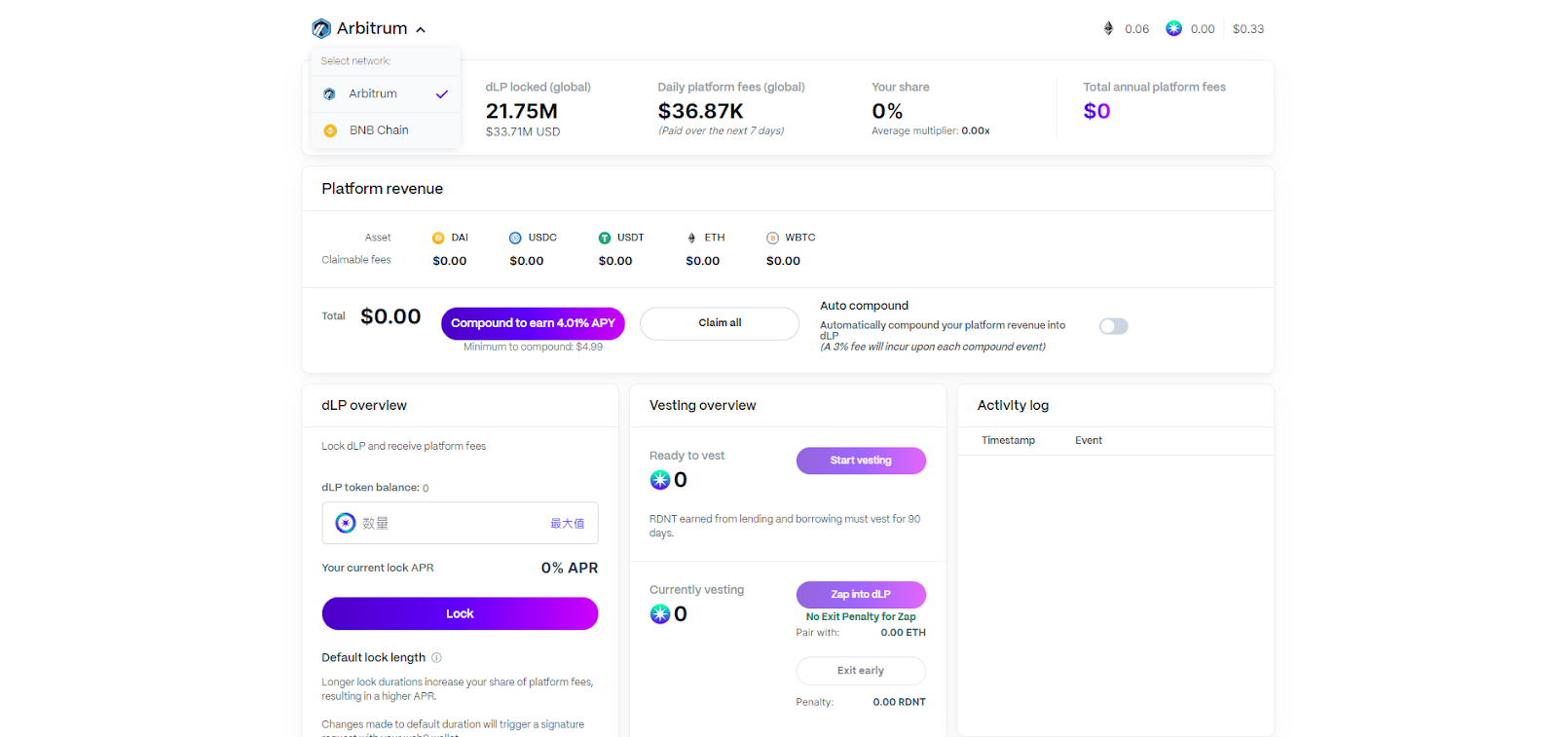Click the Currently vesting RDNT icon
This screenshot has height=737, width=1558.
point(660,614)
